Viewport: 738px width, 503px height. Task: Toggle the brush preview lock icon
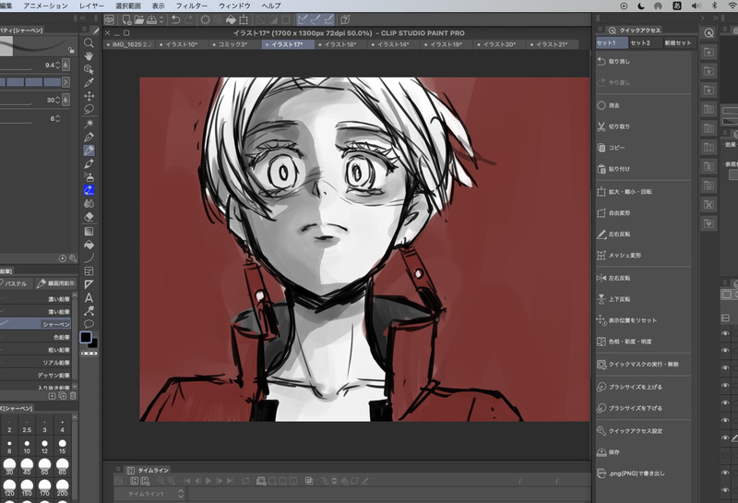71,50
